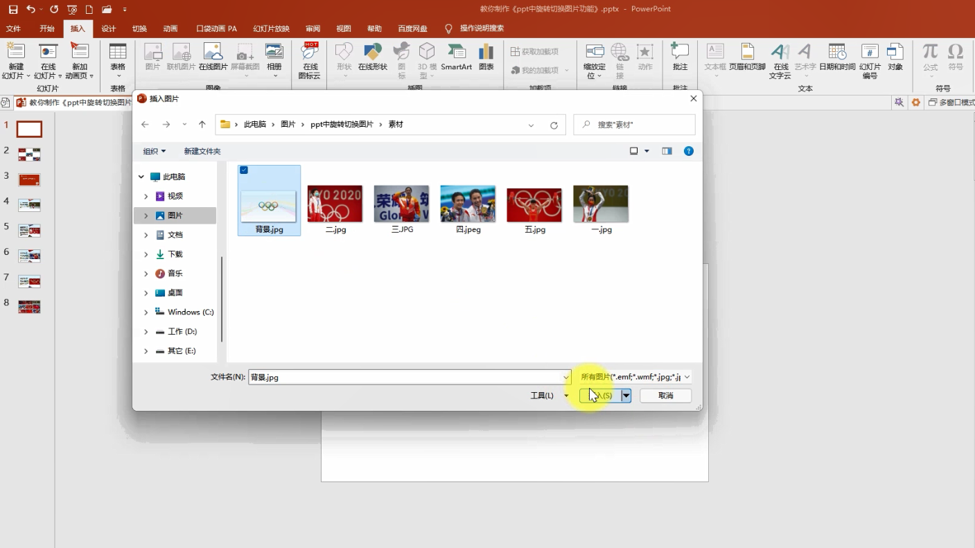Click ppt中旋转切换图片 breadcrumb segment
975x548 pixels.
click(x=342, y=125)
